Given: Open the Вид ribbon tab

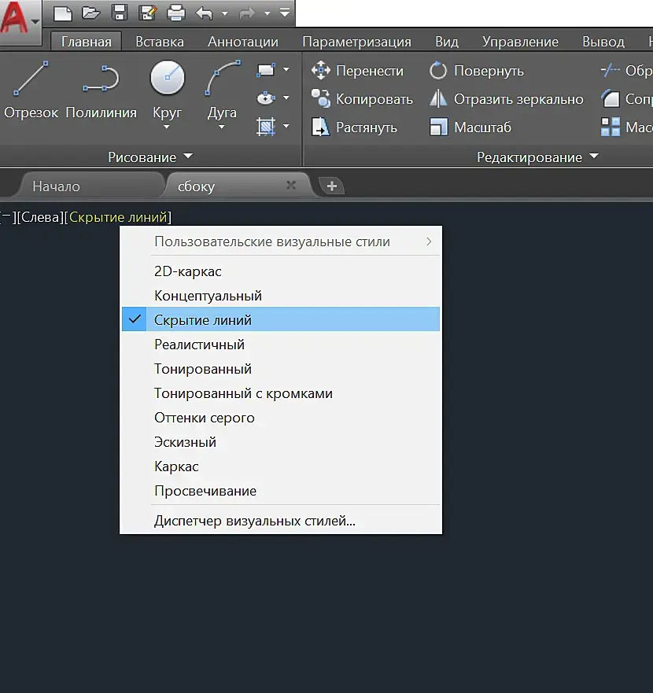Looking at the screenshot, I should [x=447, y=42].
